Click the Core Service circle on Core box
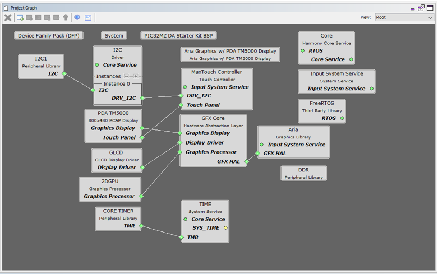 (351, 59)
